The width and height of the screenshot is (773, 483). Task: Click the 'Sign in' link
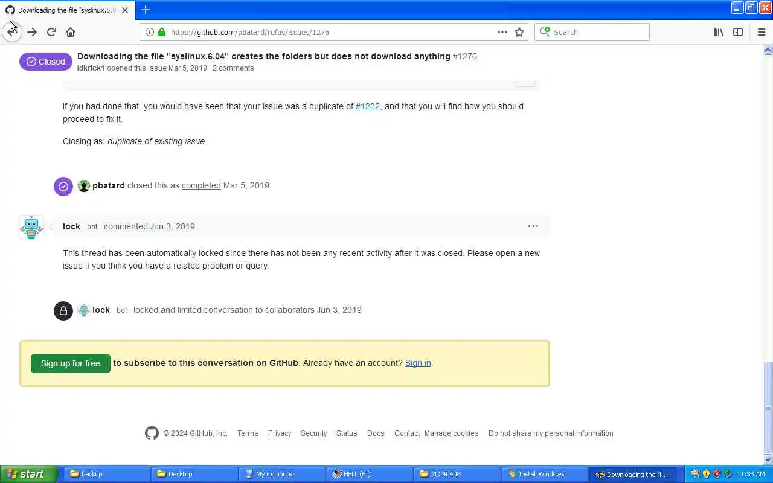[418, 363]
